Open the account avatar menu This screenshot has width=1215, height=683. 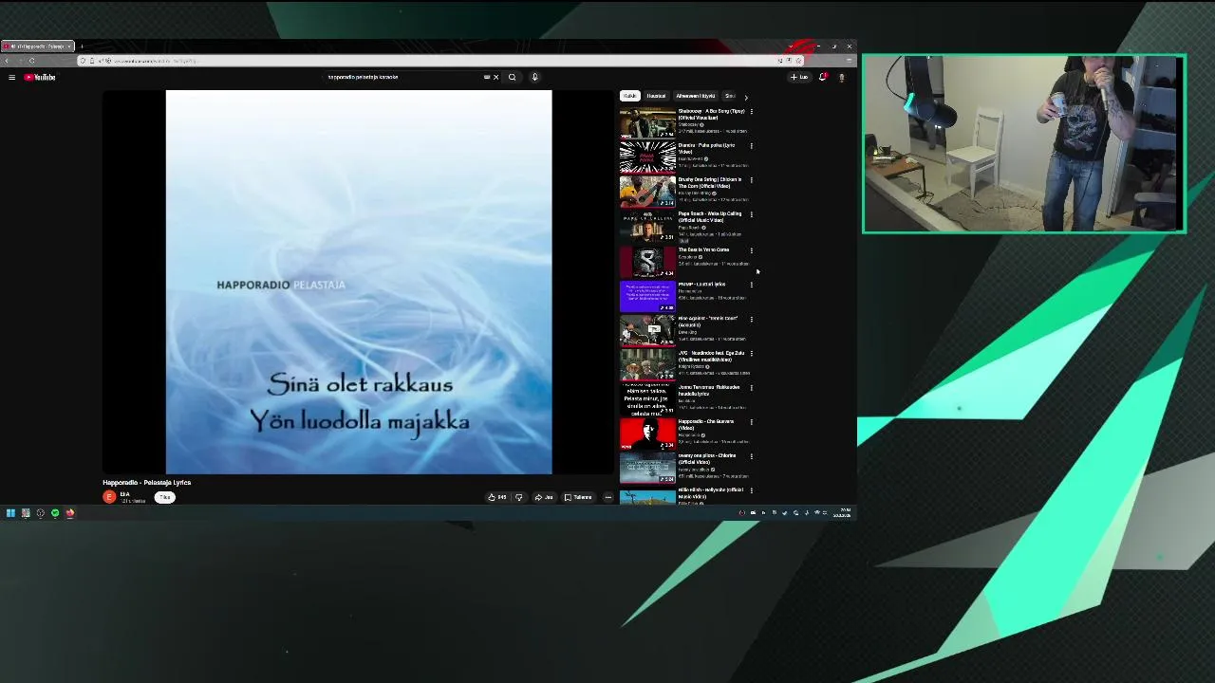841,77
